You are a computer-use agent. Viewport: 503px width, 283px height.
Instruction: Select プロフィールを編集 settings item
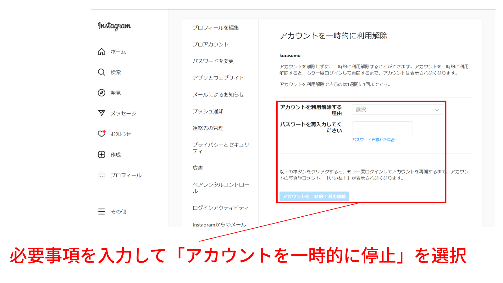point(216,28)
